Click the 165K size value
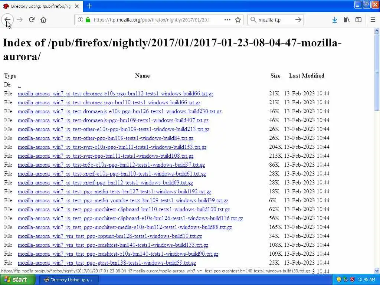 (276, 227)
